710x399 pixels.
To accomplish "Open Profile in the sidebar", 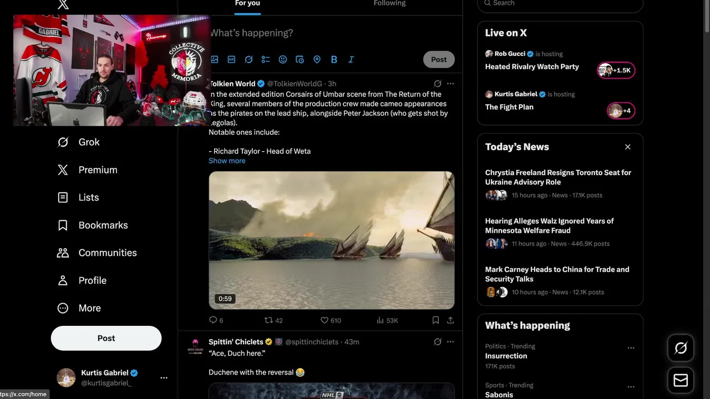I will [82, 280].
